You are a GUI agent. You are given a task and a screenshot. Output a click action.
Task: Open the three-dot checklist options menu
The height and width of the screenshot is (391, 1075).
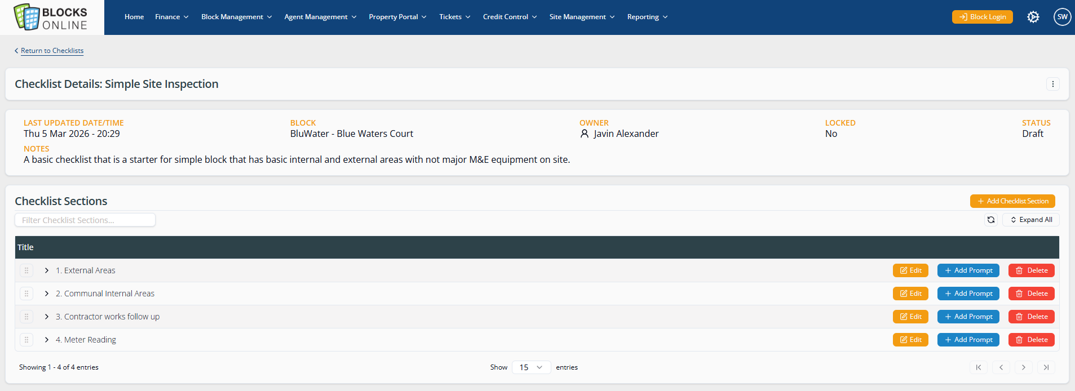[1052, 84]
